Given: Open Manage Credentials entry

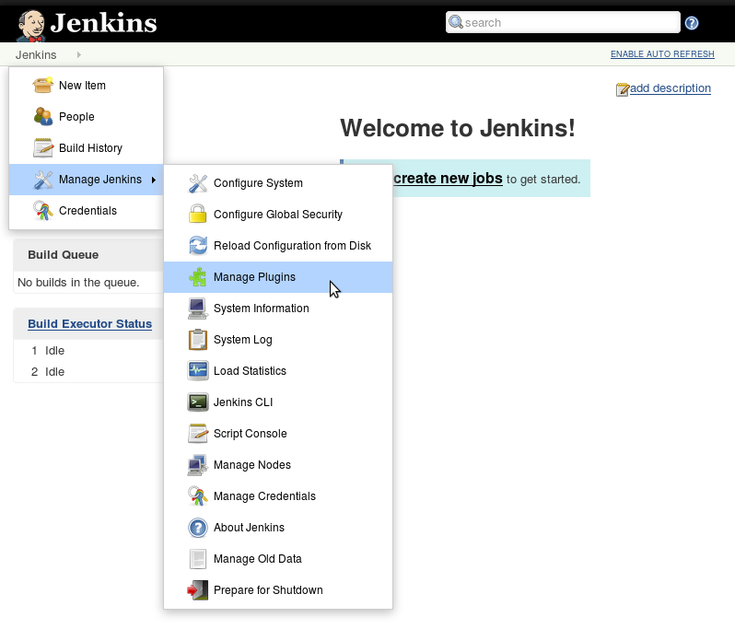Looking at the screenshot, I should (278, 496).
